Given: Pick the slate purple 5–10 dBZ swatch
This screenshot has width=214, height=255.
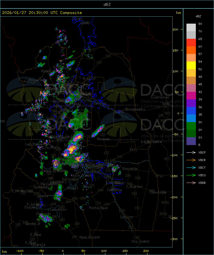Looking at the screenshot, I should pos(191,141).
